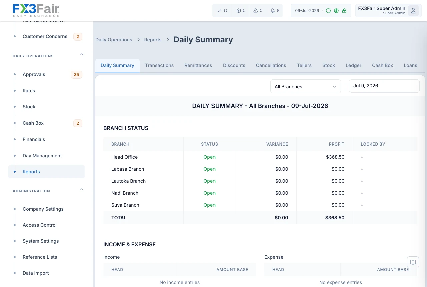427x287 pixels.
Task: Switch to the Stock report tab
Action: pos(329,65)
